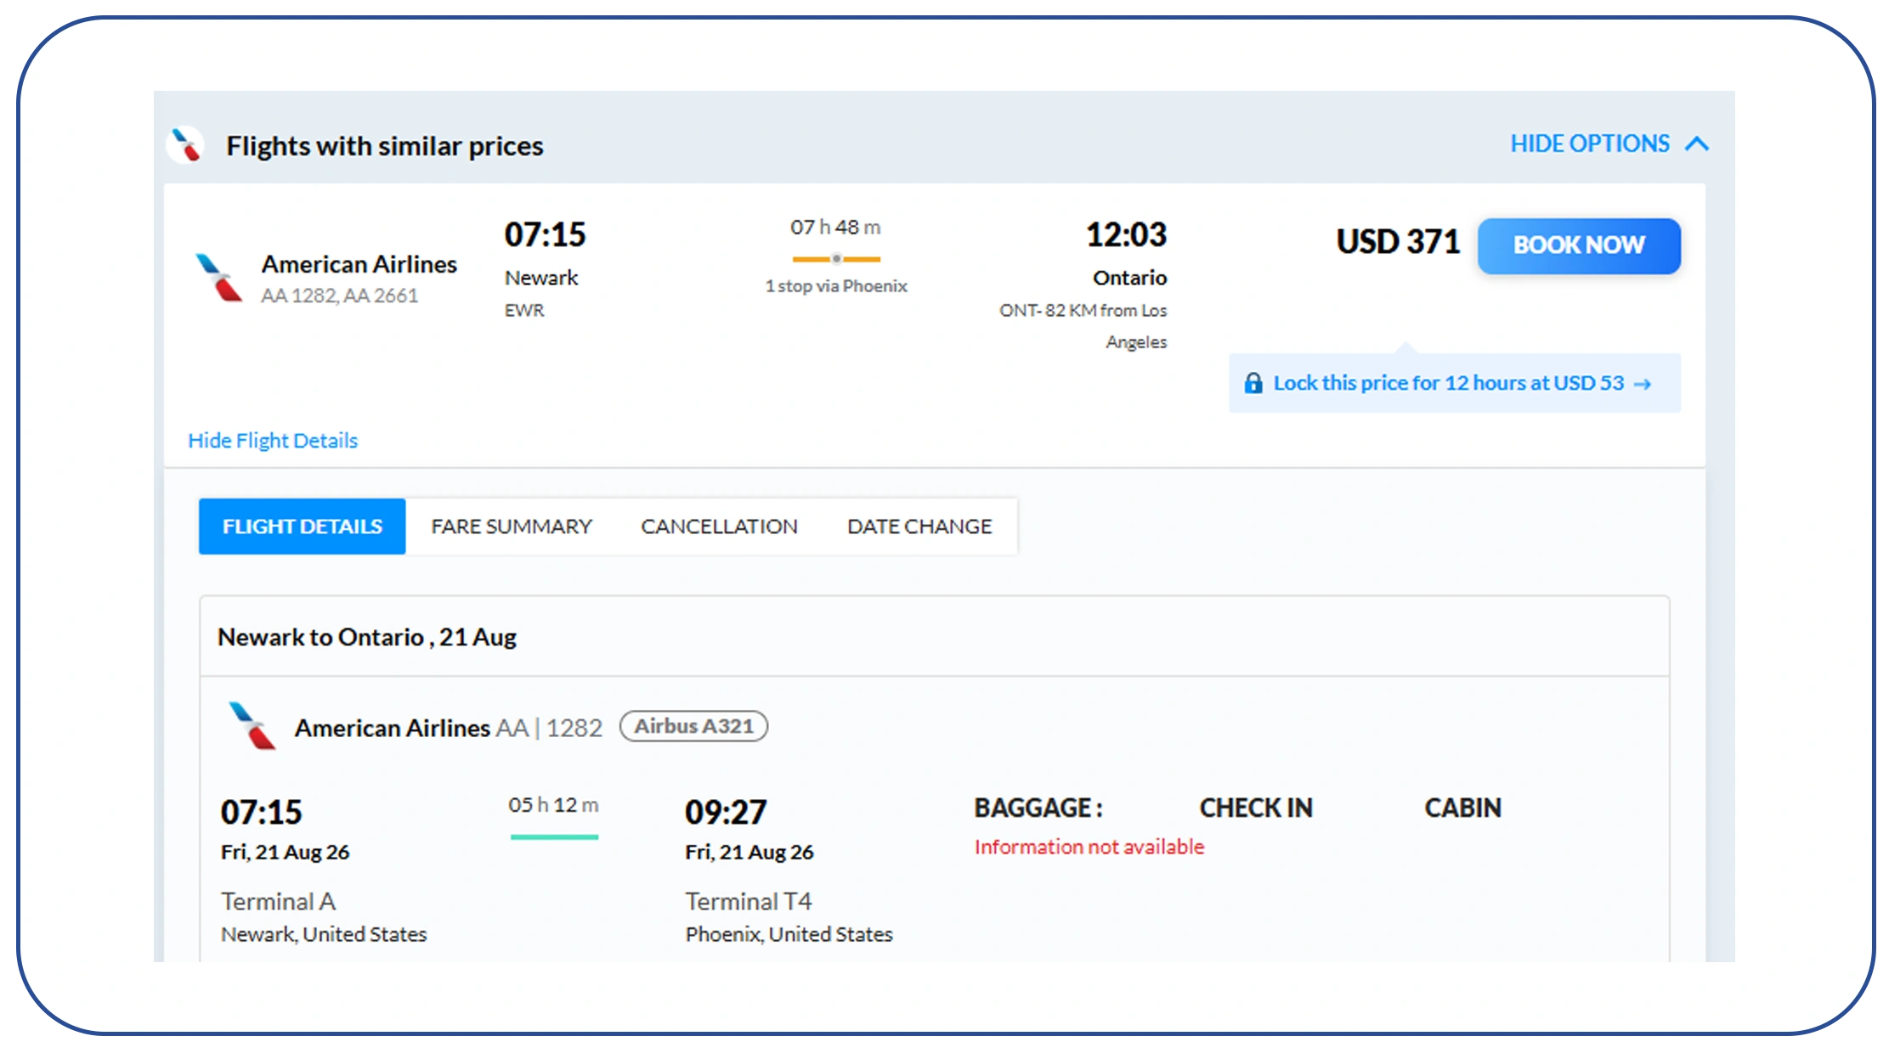
Task: Click '09:27' segment arrival time
Action: pyautogui.click(x=726, y=813)
